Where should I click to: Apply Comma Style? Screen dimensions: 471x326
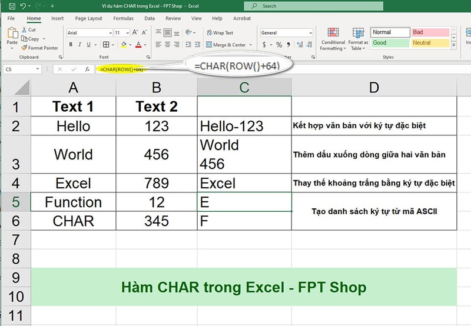[x=288, y=45]
